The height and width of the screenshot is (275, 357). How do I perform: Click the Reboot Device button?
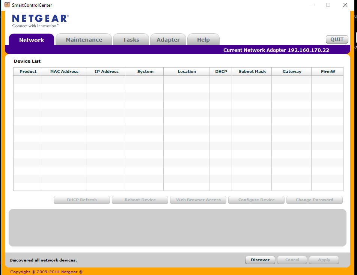click(x=140, y=200)
